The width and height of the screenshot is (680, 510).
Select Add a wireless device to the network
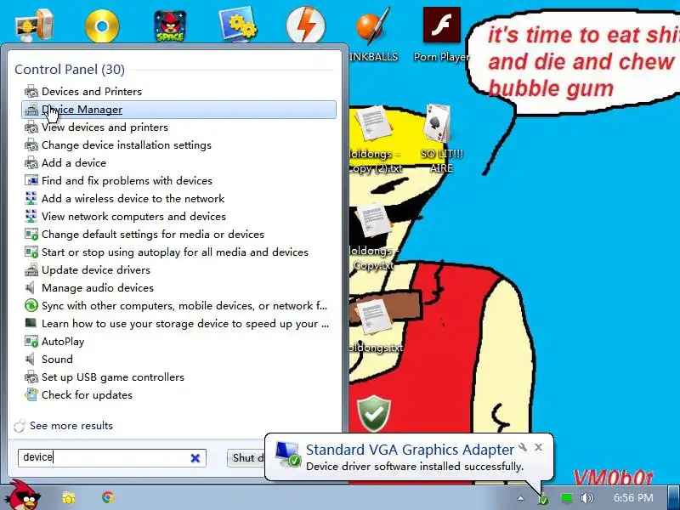[178, 199]
